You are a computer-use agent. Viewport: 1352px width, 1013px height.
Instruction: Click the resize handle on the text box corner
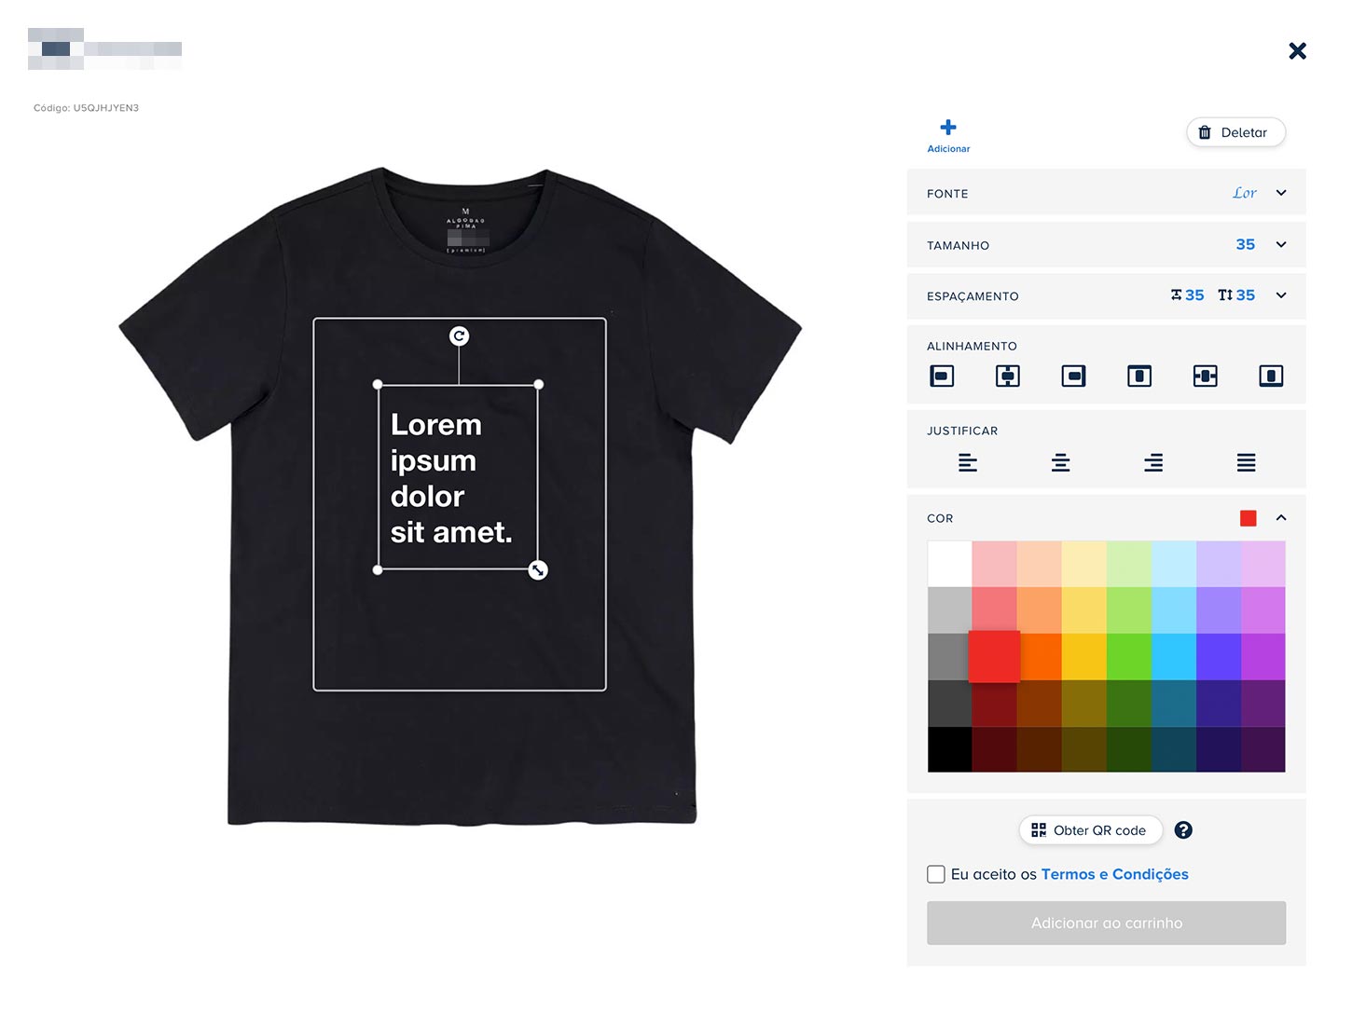pyautogui.click(x=538, y=570)
